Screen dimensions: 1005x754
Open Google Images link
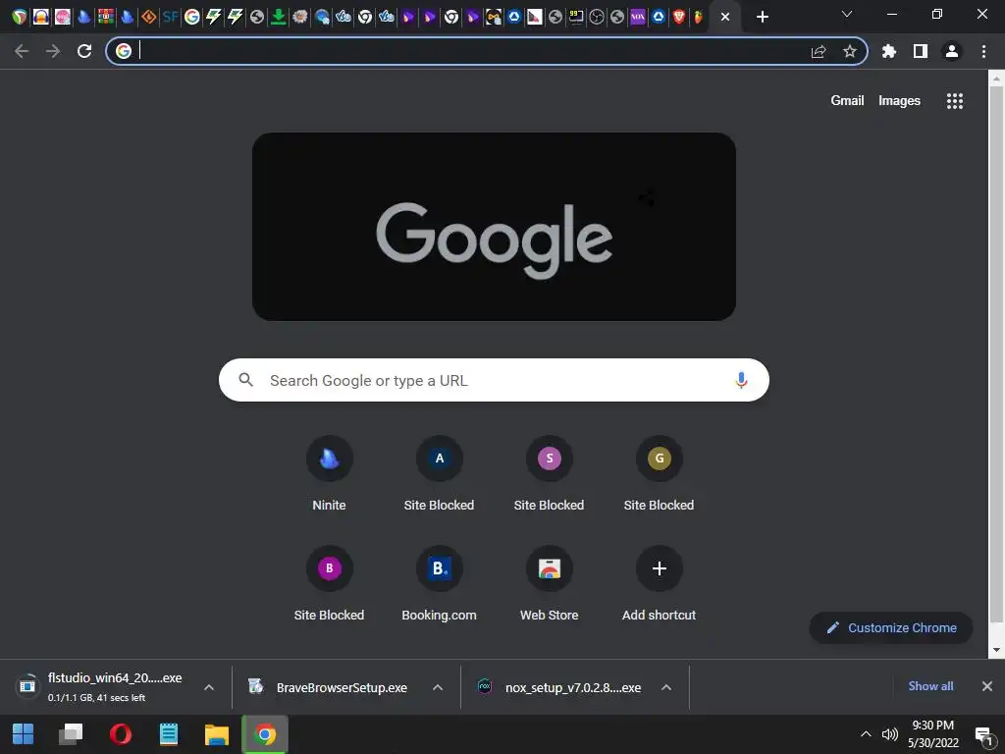tap(899, 101)
